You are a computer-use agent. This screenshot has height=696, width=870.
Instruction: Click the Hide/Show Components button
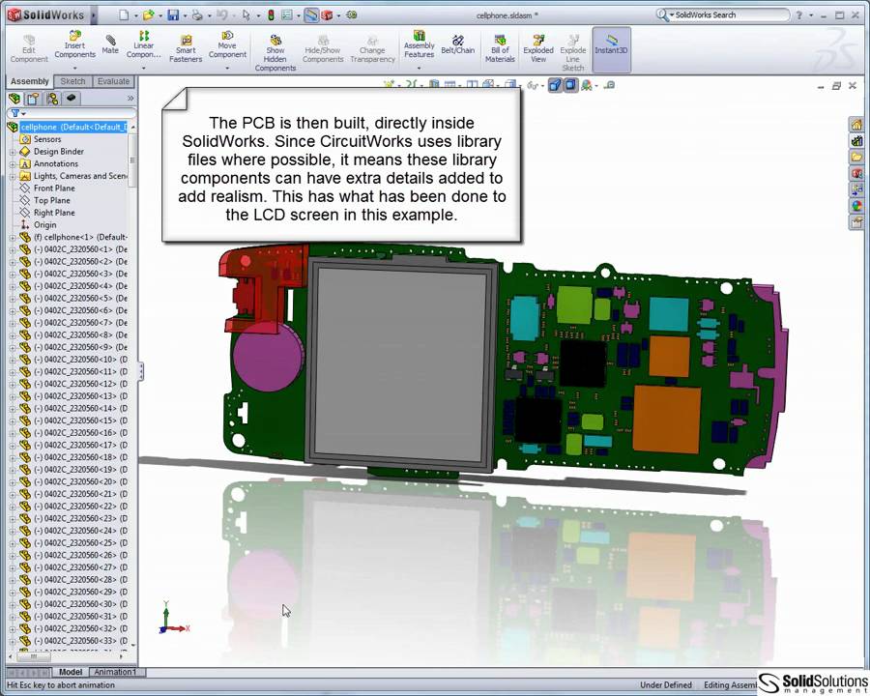click(323, 48)
